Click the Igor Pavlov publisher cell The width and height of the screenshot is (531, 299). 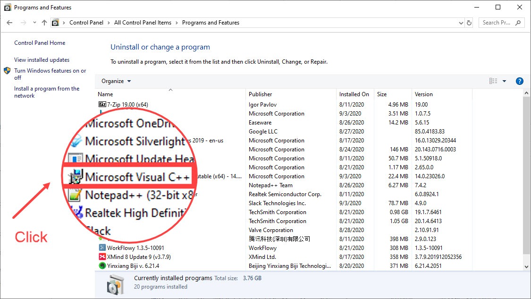pos(263,105)
